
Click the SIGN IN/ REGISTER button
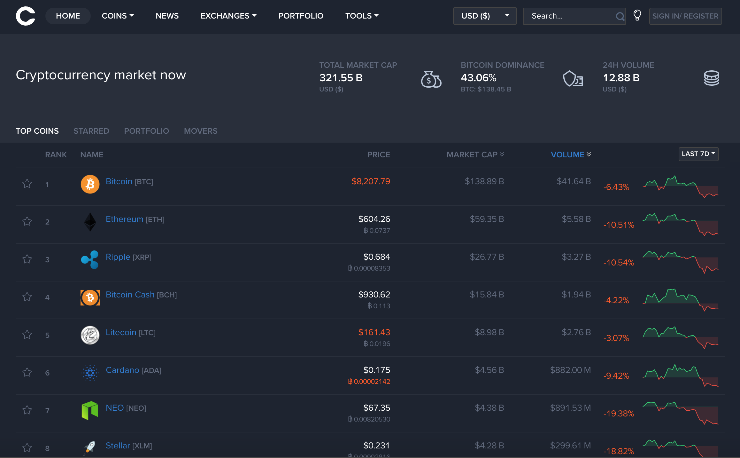pos(685,16)
